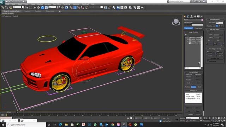This screenshot has width=226, height=127.
Task: Open the Select by Name dialog
Action: click(27, 7)
